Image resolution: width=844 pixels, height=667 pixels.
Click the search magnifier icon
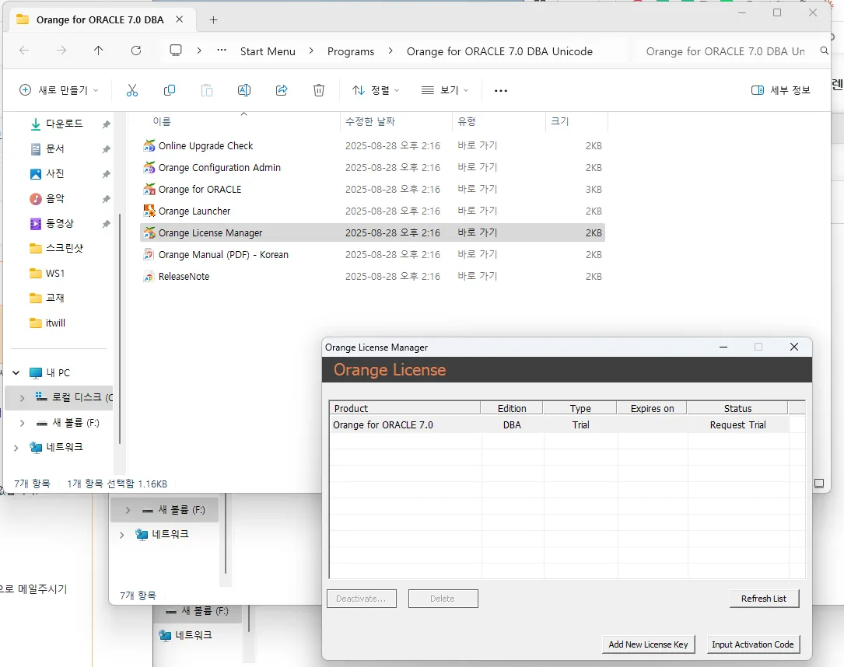[824, 51]
